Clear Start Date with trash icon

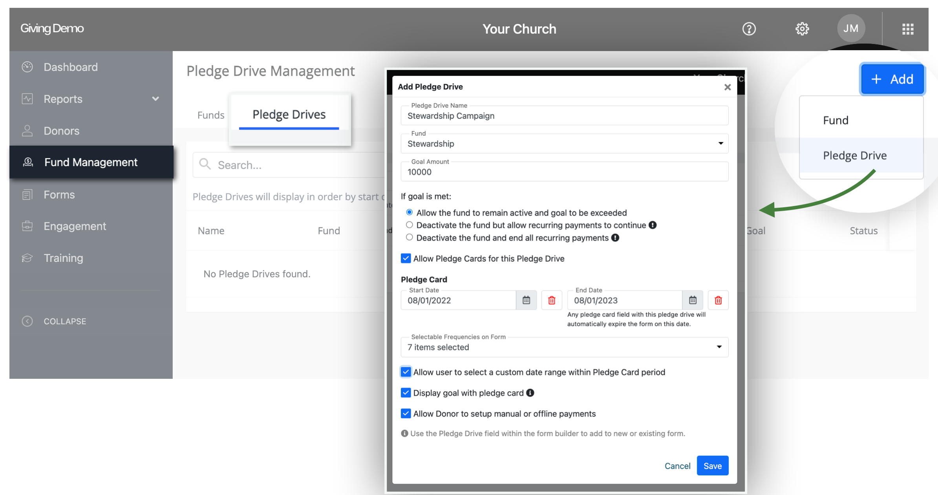tap(552, 300)
